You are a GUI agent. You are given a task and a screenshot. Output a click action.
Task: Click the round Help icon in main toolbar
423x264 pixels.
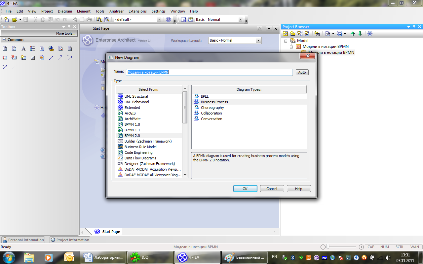click(169, 19)
